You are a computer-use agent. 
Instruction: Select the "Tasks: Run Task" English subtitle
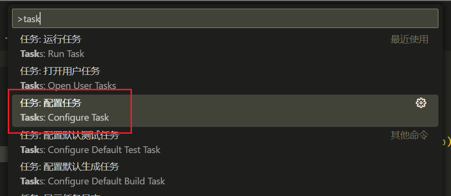(x=52, y=54)
